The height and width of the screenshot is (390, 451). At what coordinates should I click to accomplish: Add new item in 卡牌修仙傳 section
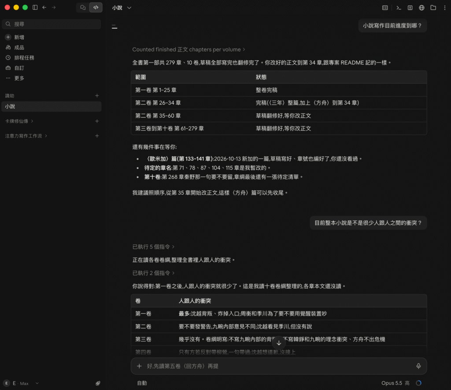[x=97, y=121]
